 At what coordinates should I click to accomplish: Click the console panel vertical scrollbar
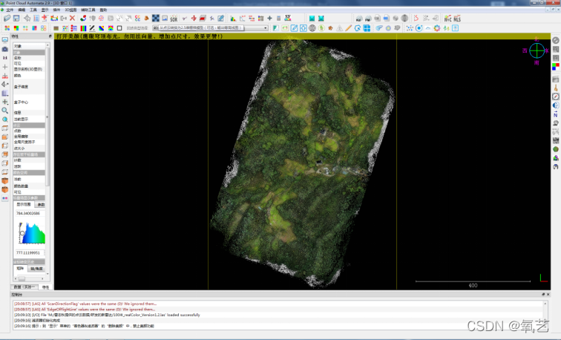coord(545,315)
